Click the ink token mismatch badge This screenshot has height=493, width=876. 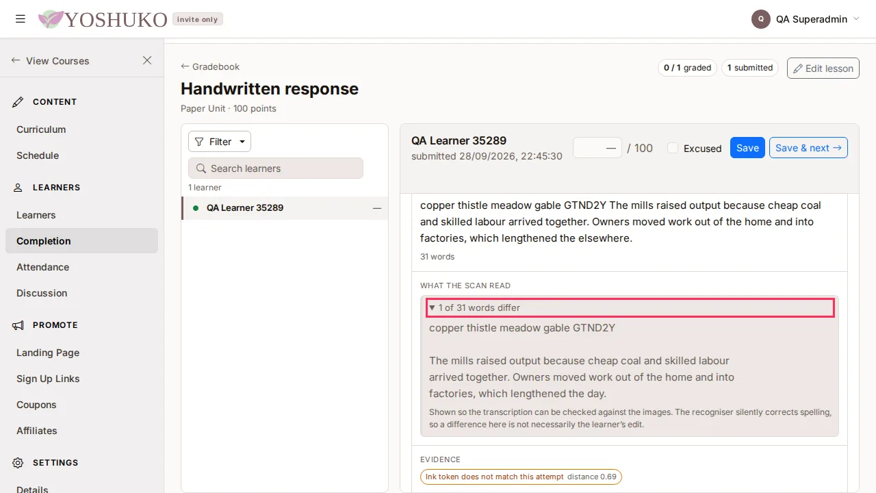pyautogui.click(x=521, y=477)
